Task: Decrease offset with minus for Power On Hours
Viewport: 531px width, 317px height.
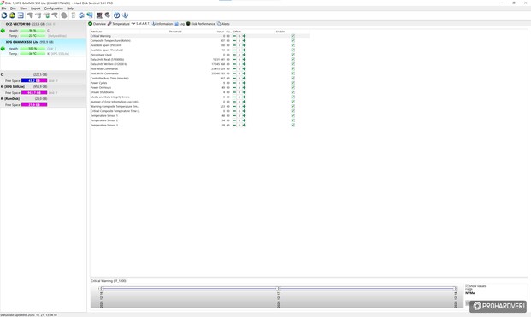Action: 234,88
